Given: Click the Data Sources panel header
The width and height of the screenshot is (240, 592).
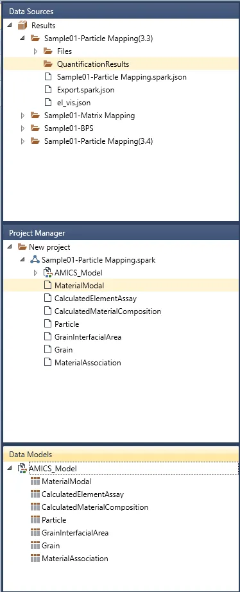Looking at the screenshot, I should point(121,12).
